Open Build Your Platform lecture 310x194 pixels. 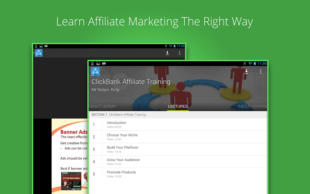(x=178, y=149)
